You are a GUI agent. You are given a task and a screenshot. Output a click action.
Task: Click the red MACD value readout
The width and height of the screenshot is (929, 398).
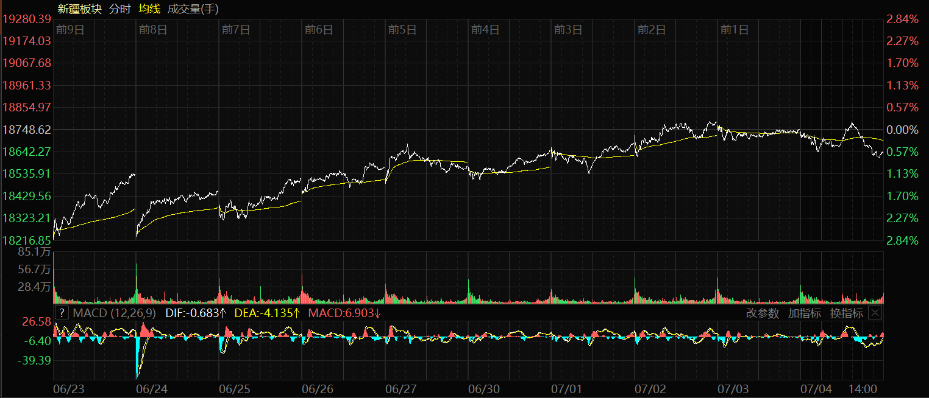(x=344, y=313)
